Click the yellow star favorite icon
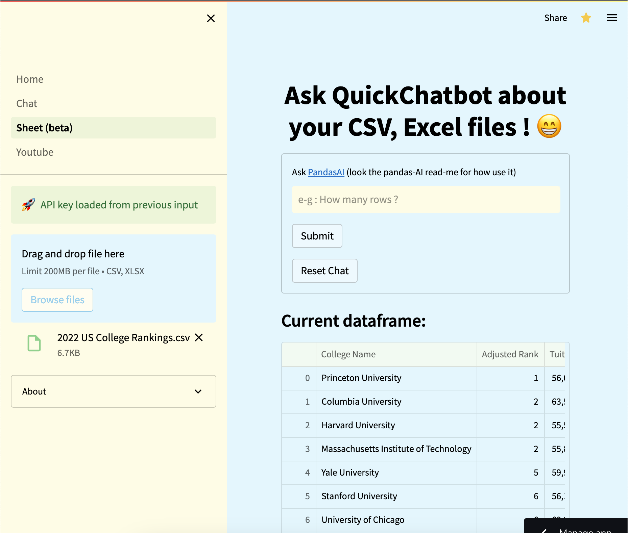This screenshot has height=533, width=628. [x=586, y=18]
